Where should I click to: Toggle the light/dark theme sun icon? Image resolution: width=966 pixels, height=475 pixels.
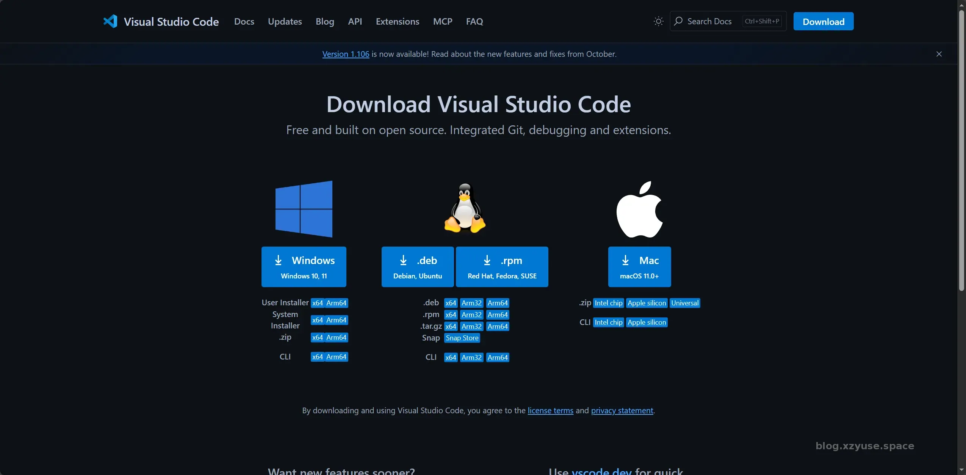tap(658, 21)
